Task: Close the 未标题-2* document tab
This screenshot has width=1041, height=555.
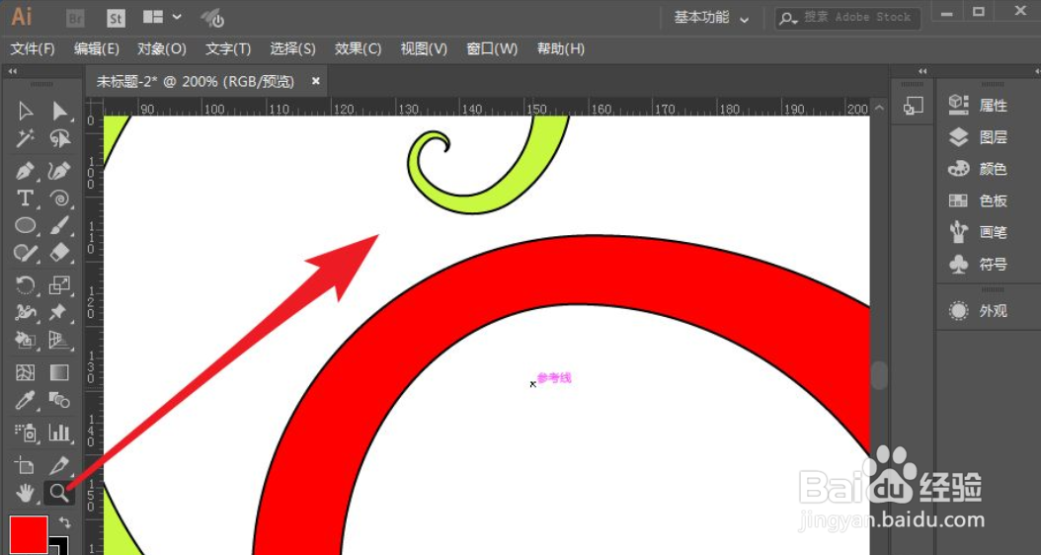Action: [x=316, y=81]
